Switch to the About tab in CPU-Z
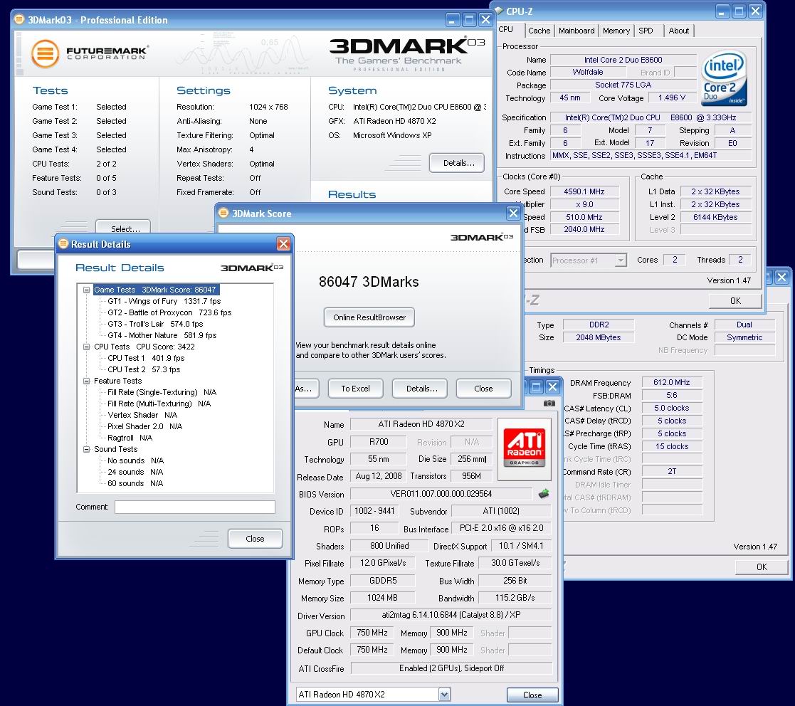Image resolution: width=795 pixels, height=706 pixels. [678, 31]
